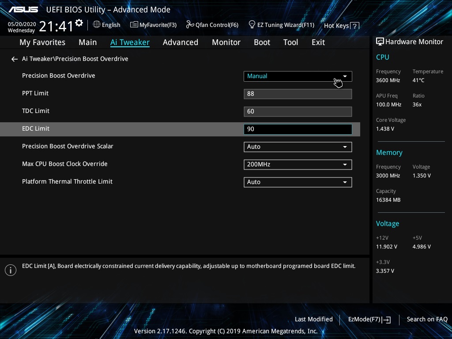Click the 21:41 clock time
The height and width of the screenshot is (339, 452).
tap(56, 26)
